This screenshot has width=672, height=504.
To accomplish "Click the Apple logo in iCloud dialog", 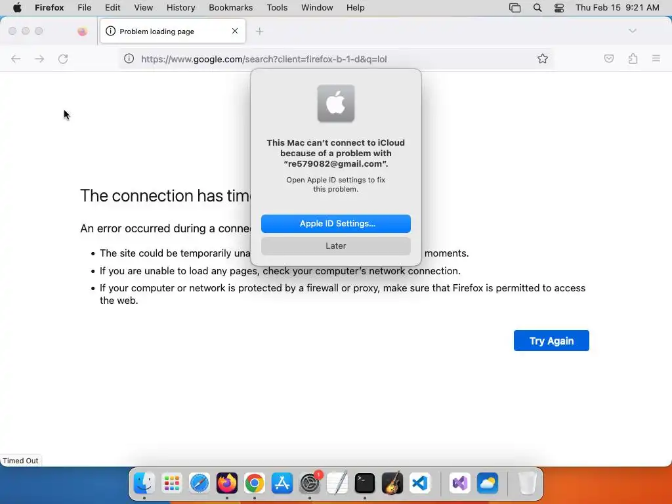I will [335, 103].
